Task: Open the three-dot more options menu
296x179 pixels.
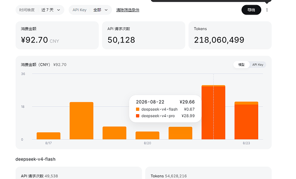Action: (267, 10)
